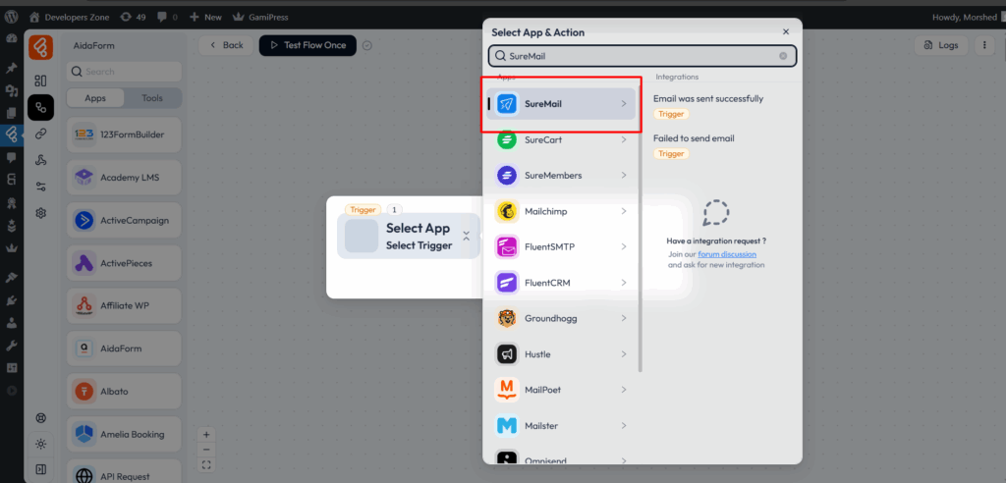Close the Select App & Action dialog

786,31
